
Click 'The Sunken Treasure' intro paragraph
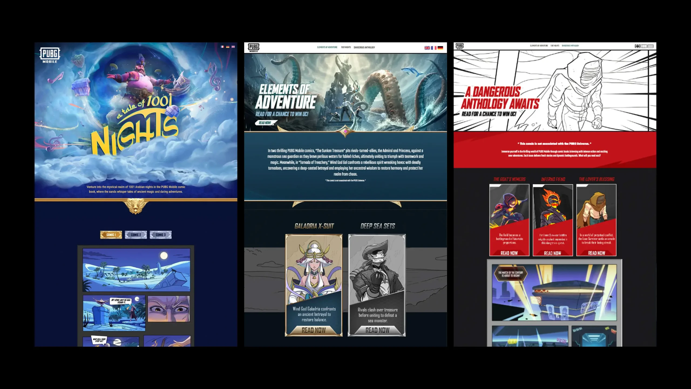tap(345, 162)
